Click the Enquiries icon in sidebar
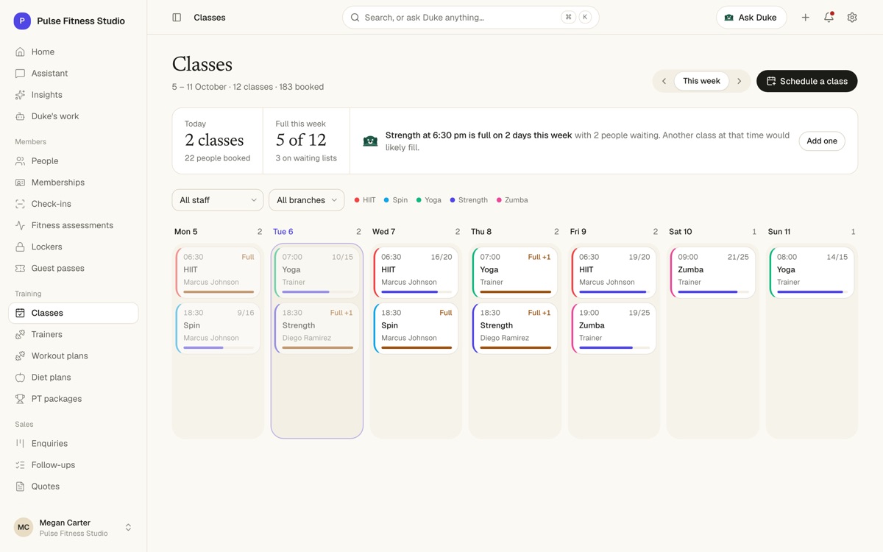 (20, 443)
